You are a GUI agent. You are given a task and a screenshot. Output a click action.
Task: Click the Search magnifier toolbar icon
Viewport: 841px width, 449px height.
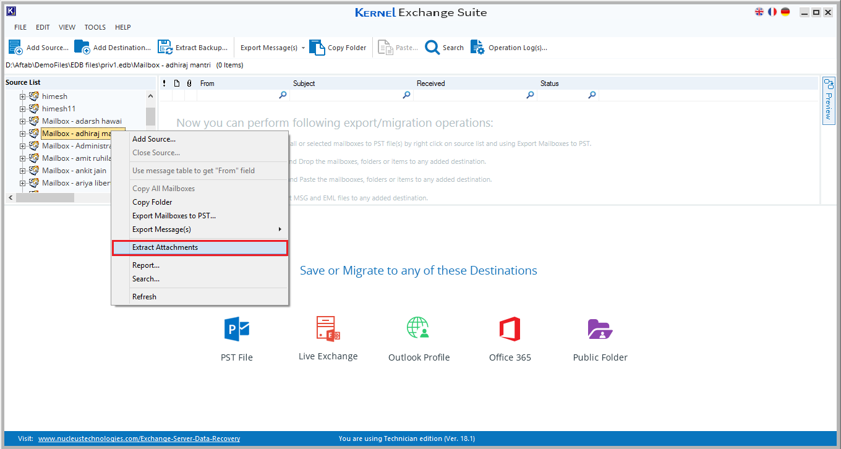[x=432, y=47]
